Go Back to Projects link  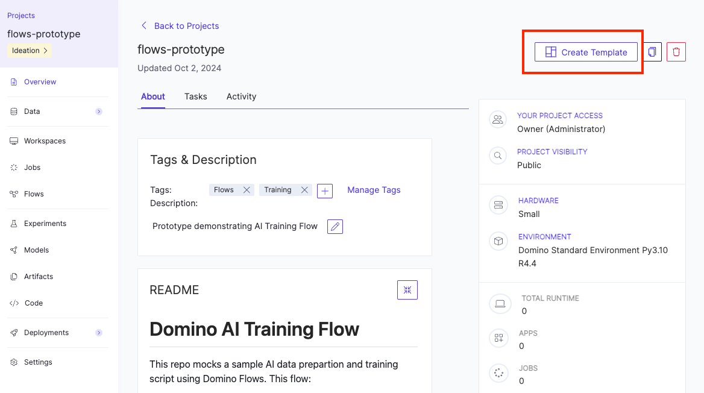pyautogui.click(x=186, y=26)
